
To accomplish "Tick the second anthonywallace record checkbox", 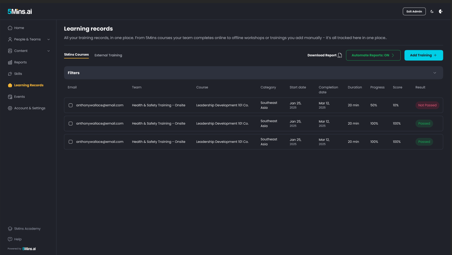I will 71,124.
